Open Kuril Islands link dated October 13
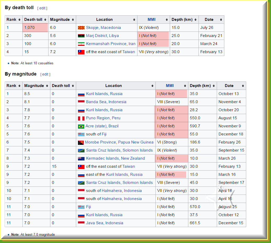The image size is (271, 243). pyautogui.click(x=97, y=94)
